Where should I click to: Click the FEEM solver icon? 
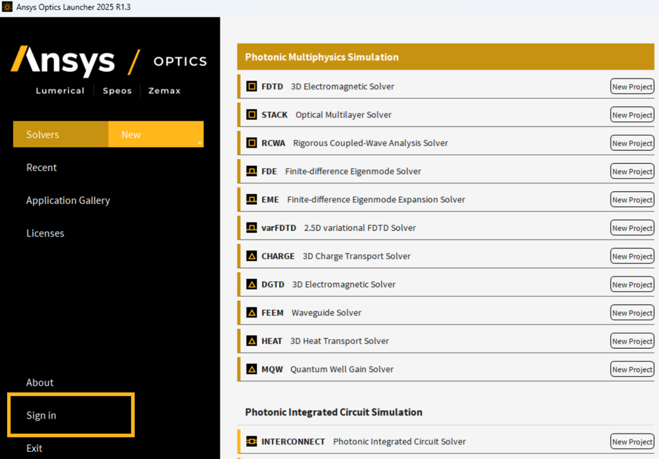click(251, 312)
